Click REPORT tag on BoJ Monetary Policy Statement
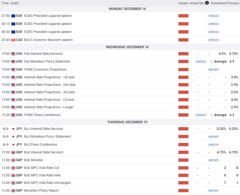The width and height of the screenshot is (240, 195). 214,137
